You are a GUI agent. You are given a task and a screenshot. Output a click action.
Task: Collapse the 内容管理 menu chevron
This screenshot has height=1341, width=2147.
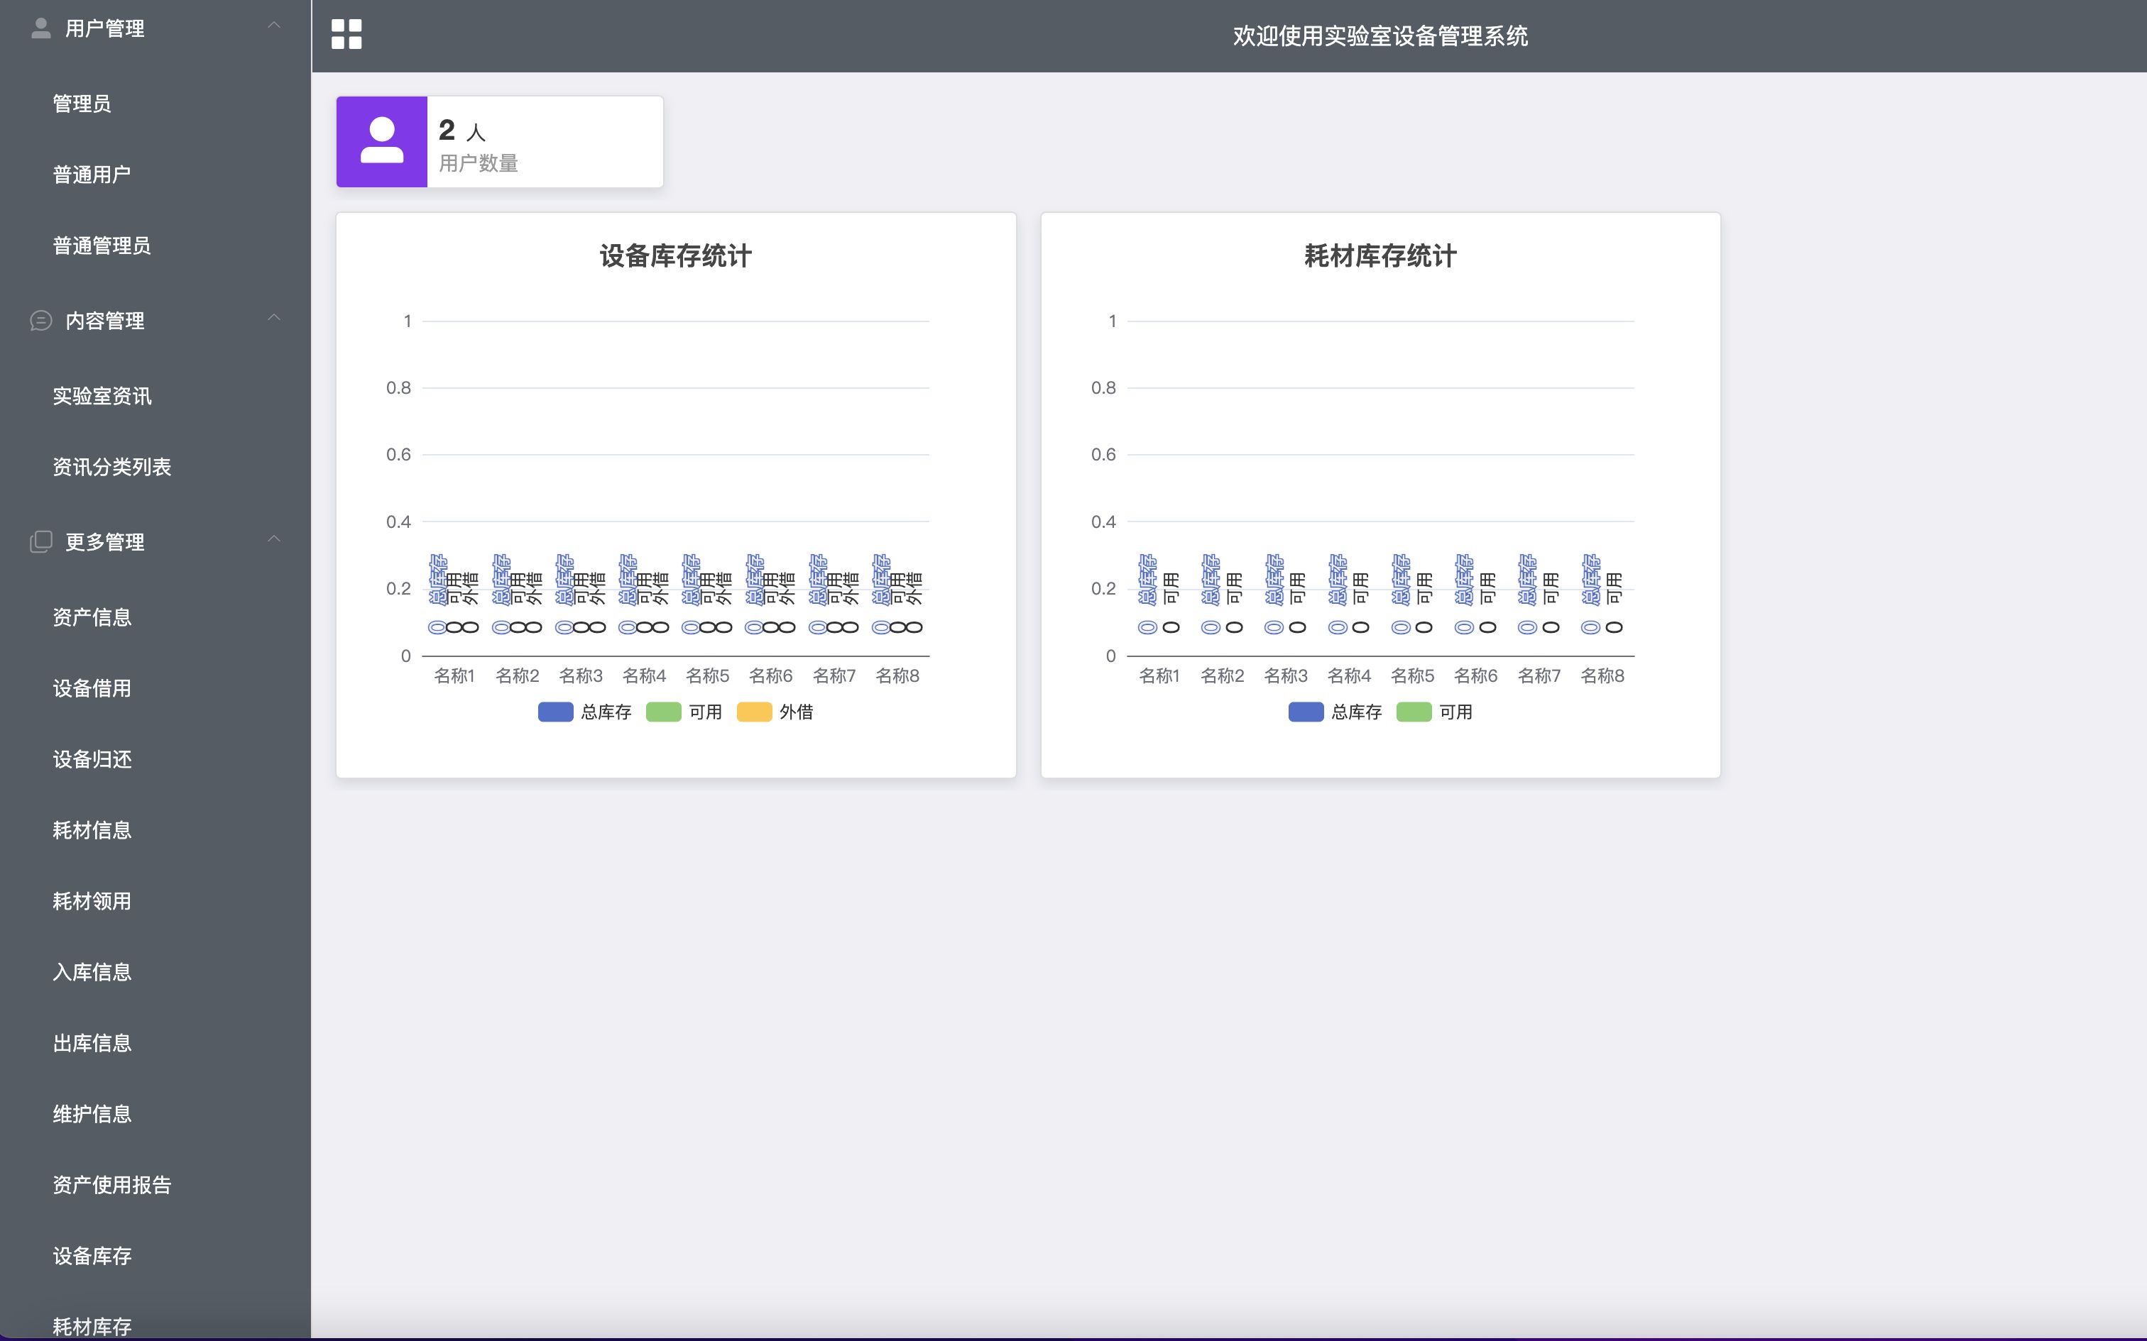[274, 318]
